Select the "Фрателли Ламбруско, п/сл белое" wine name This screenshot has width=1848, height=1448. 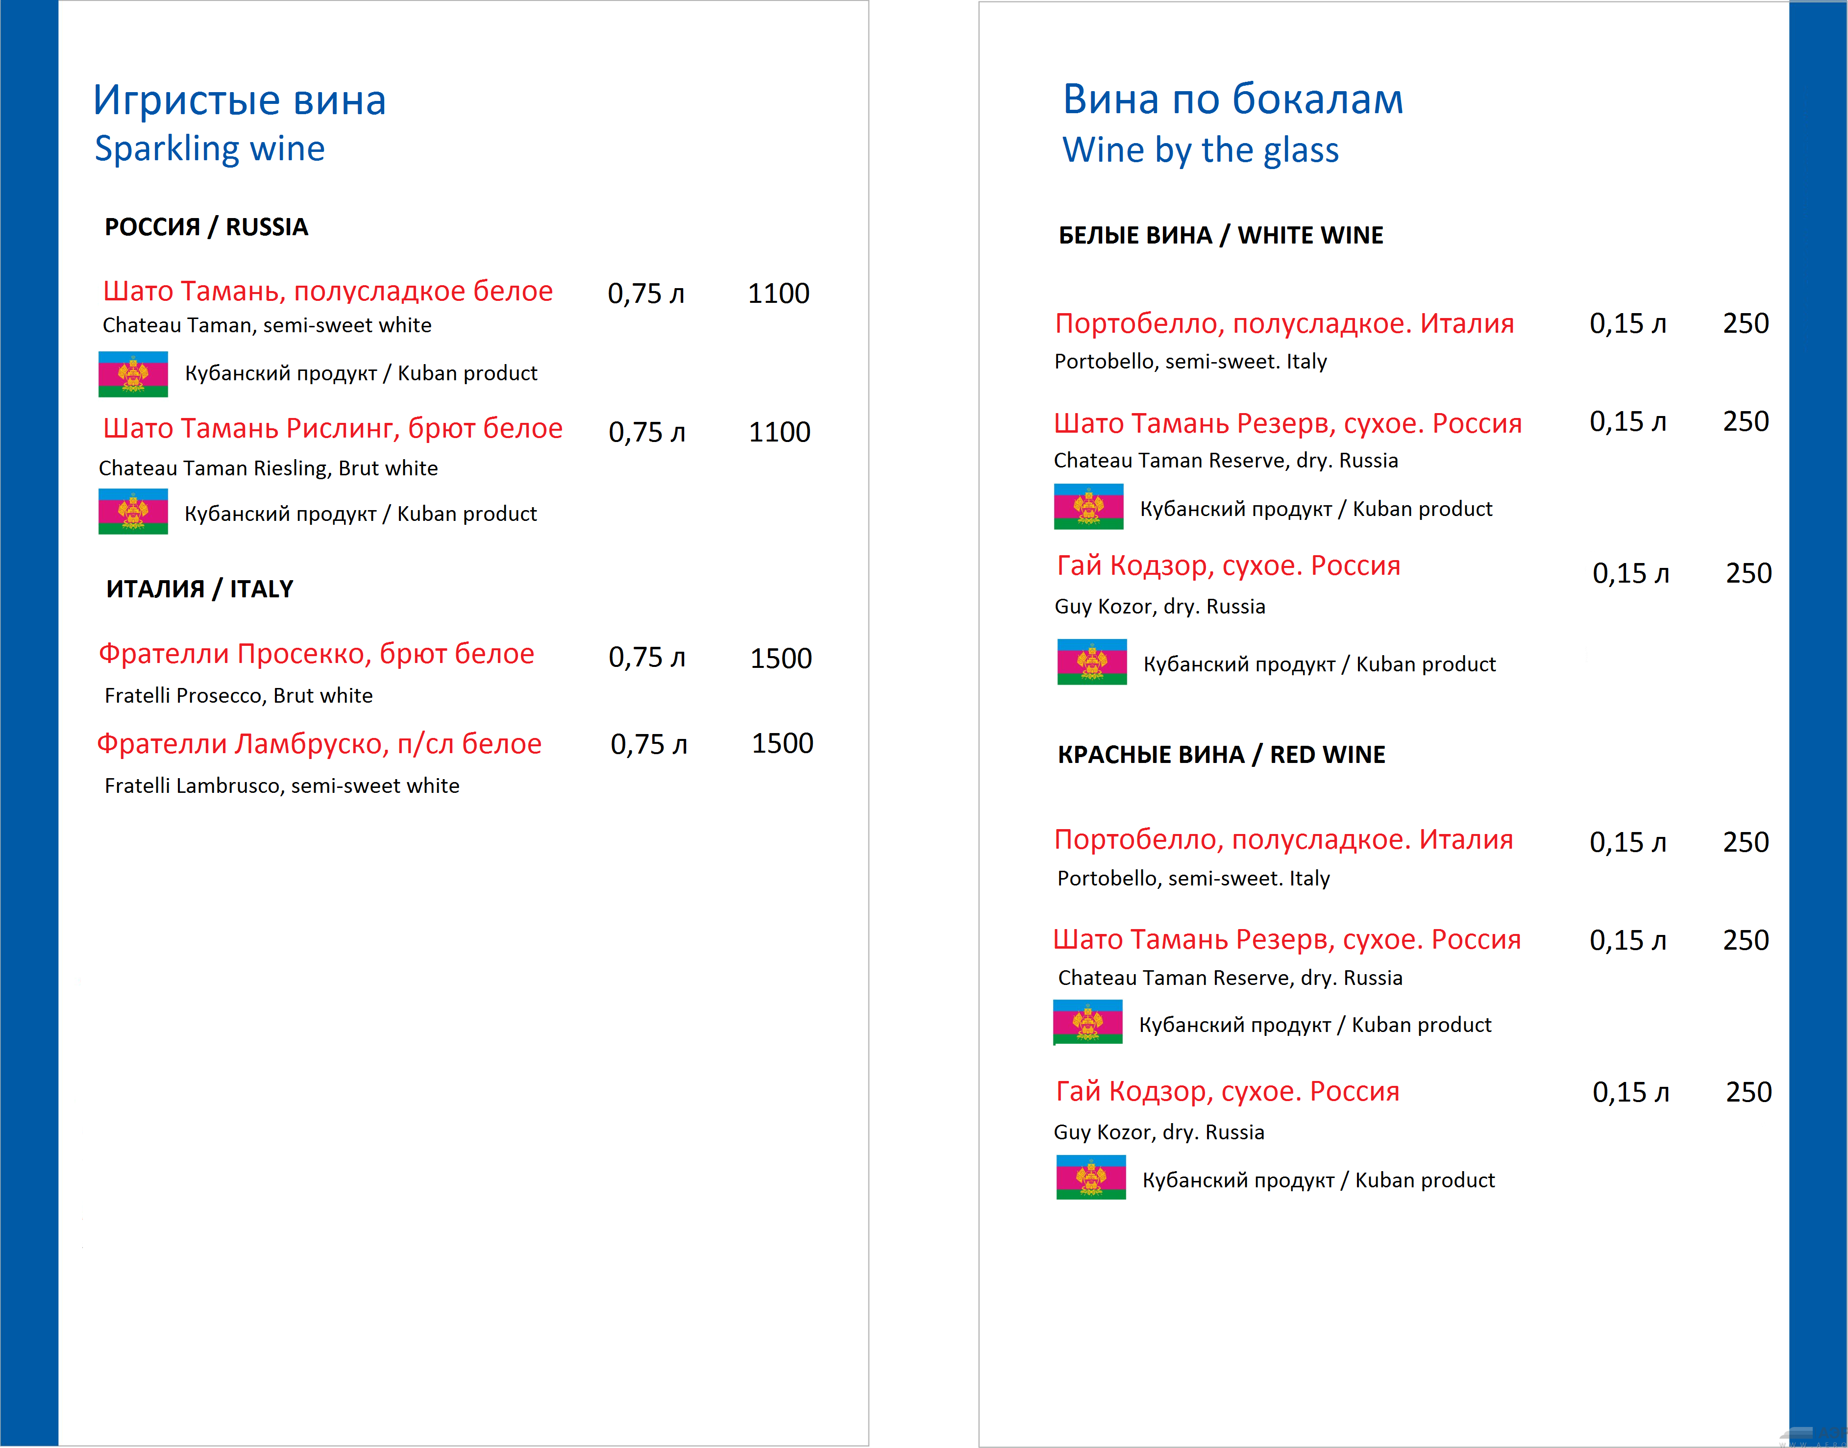pos(319,743)
